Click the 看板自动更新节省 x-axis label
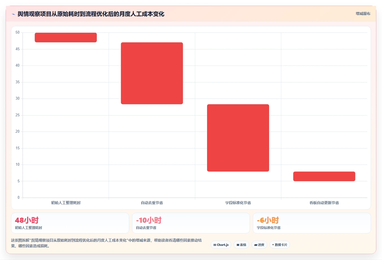The image size is (382, 260). tap(324, 203)
